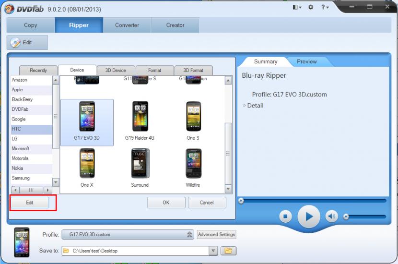Open the 3D Device tab
This screenshot has width=398, height=264.
[x=116, y=71]
